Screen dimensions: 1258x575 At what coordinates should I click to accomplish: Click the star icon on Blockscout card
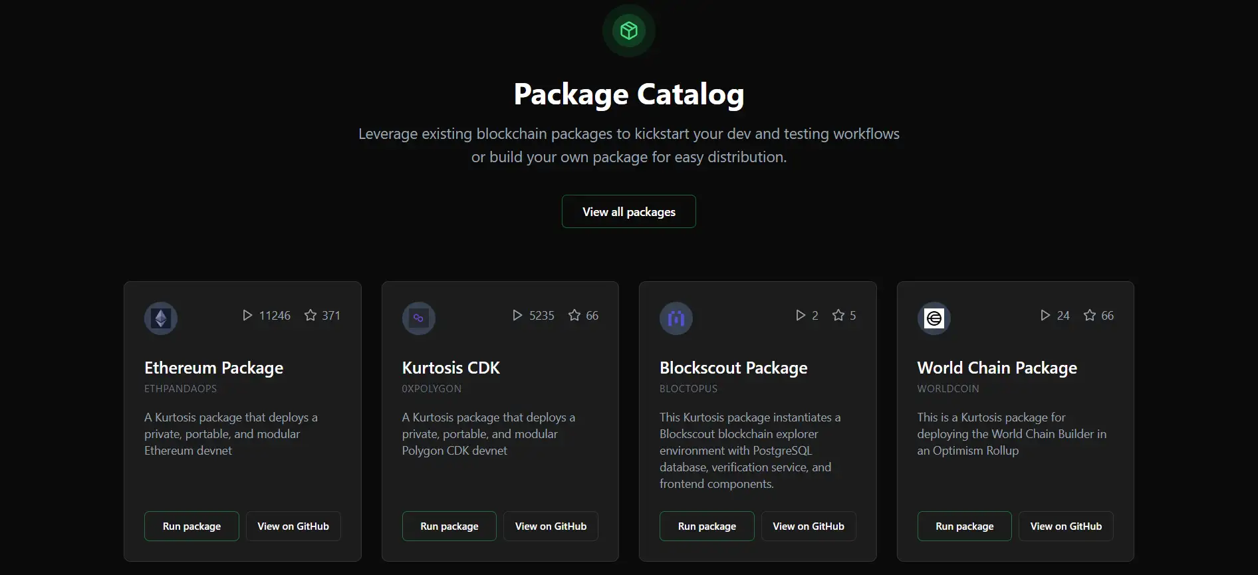[838, 315]
